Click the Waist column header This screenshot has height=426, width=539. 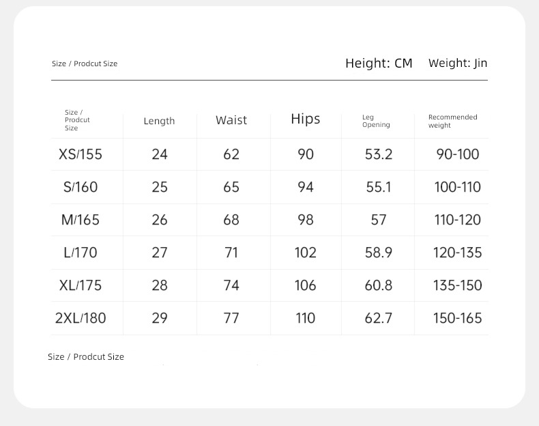pos(231,120)
